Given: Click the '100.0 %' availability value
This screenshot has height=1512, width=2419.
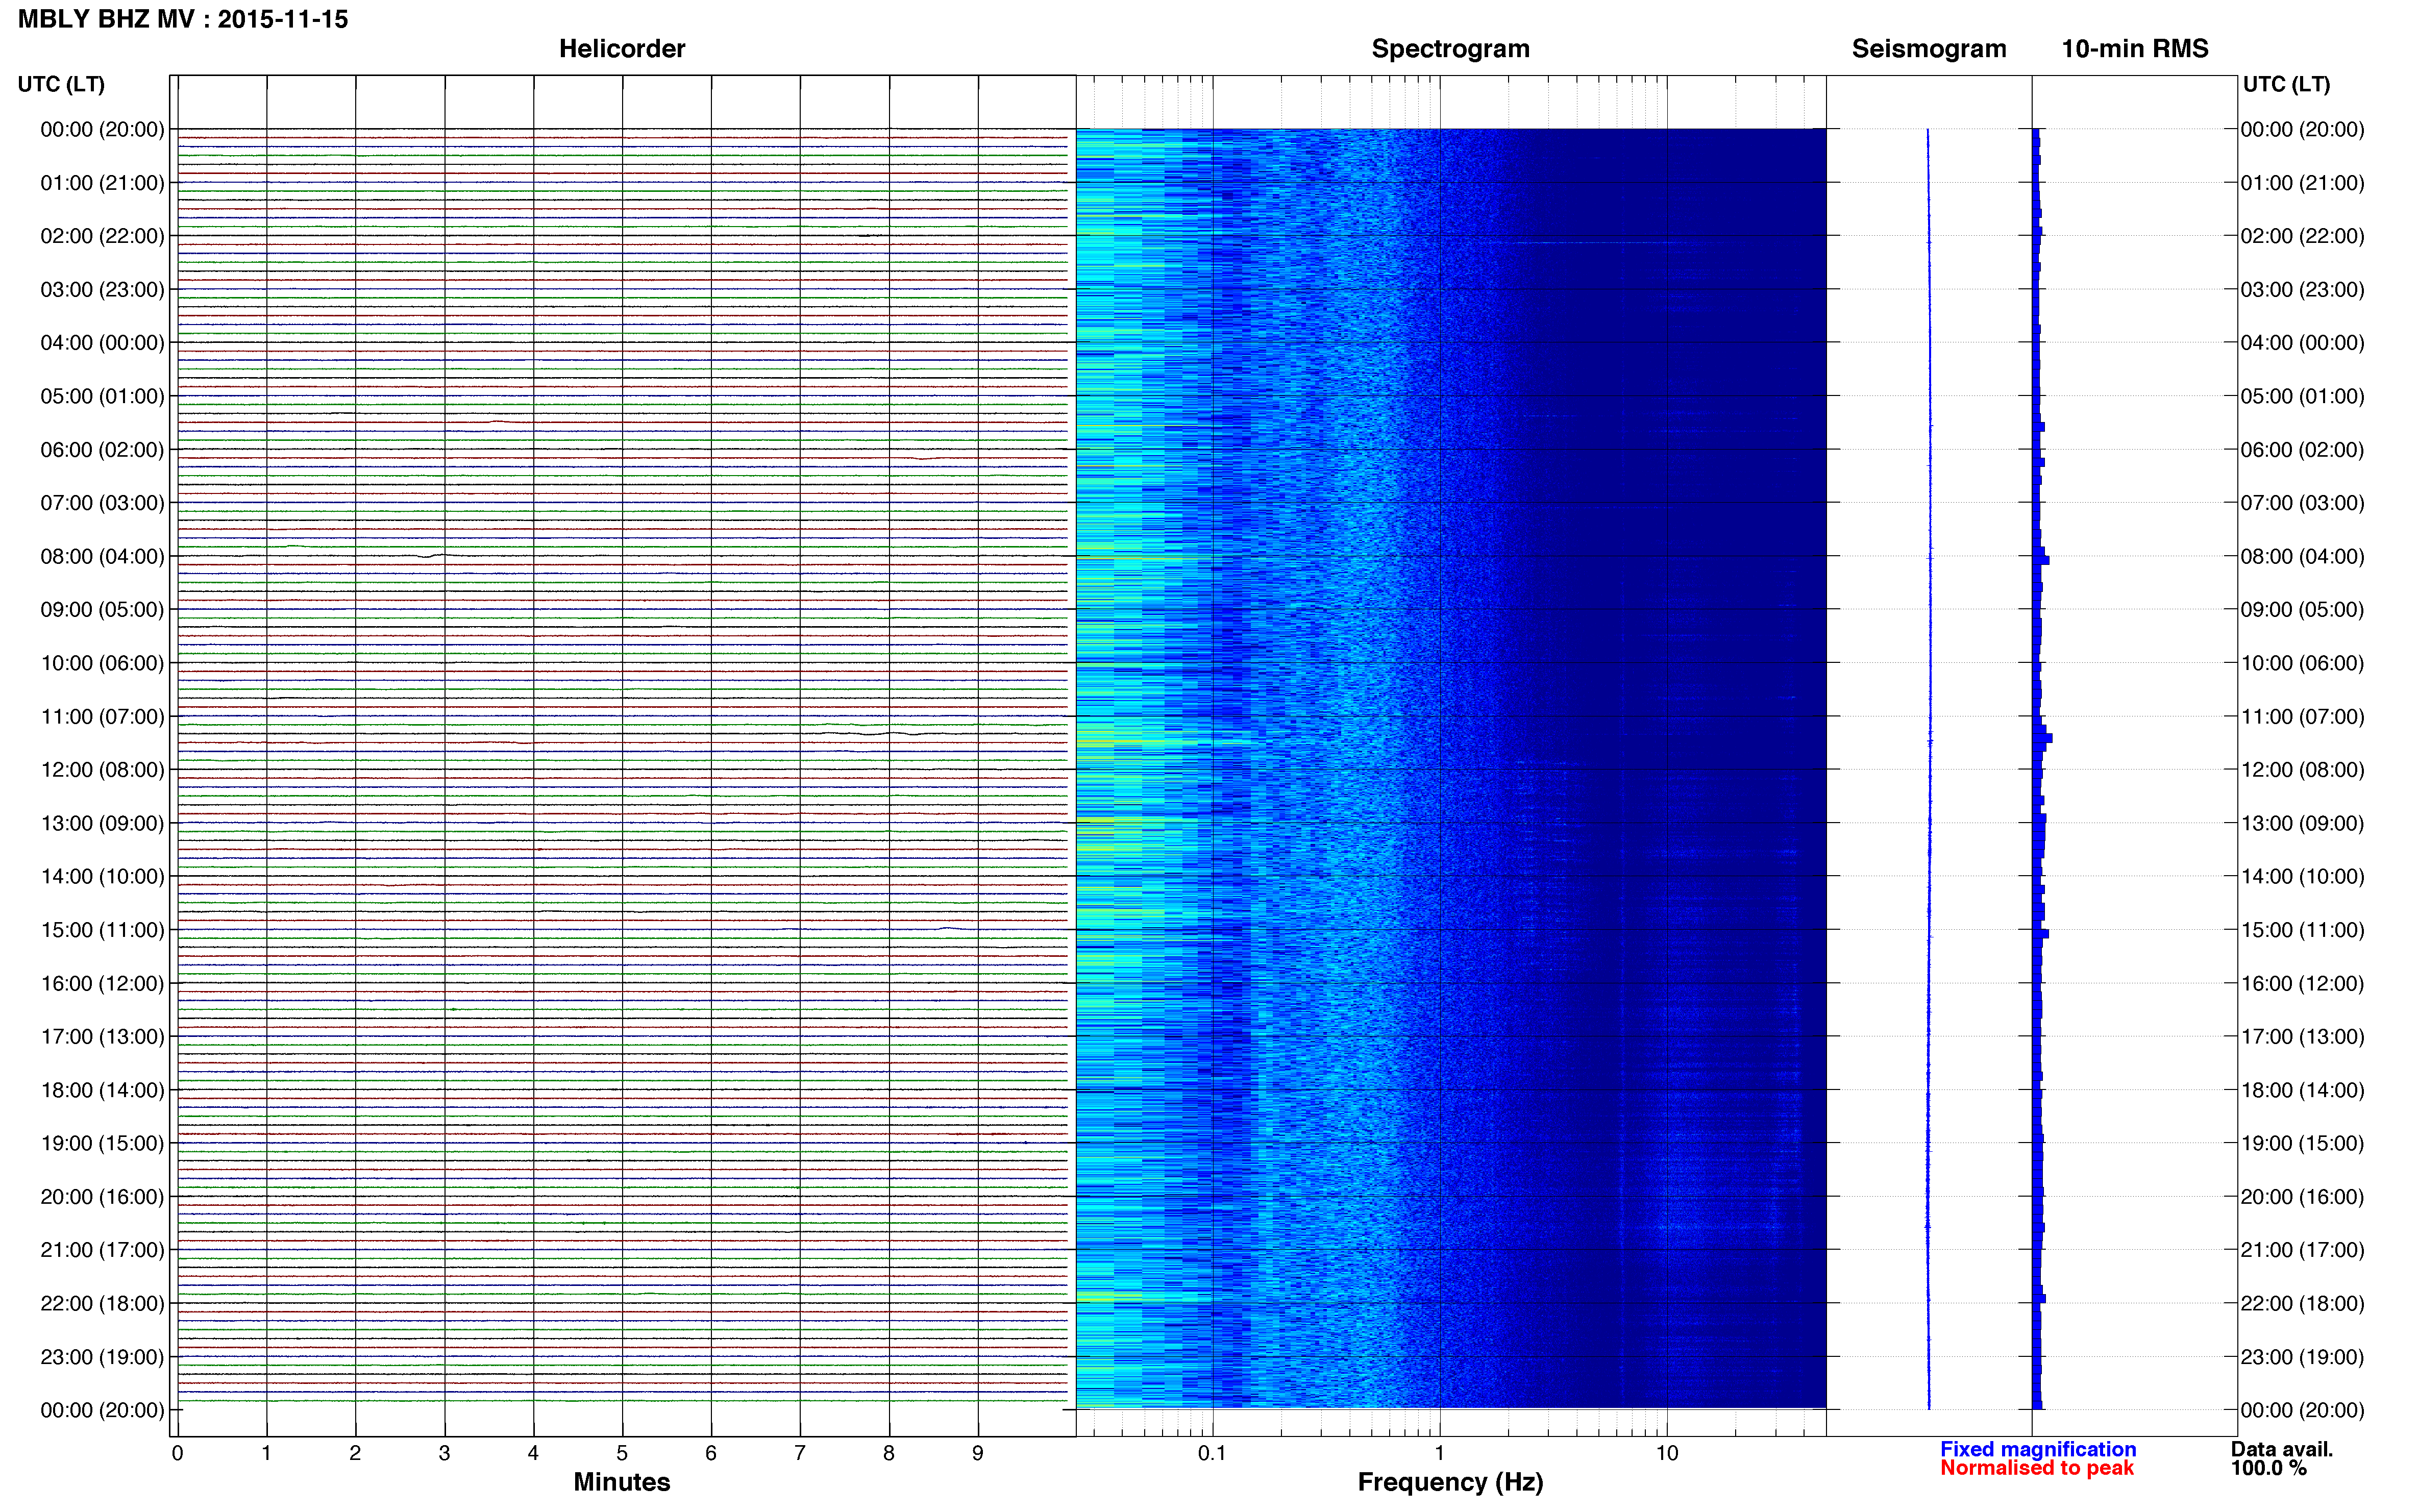Looking at the screenshot, I should [2268, 1468].
